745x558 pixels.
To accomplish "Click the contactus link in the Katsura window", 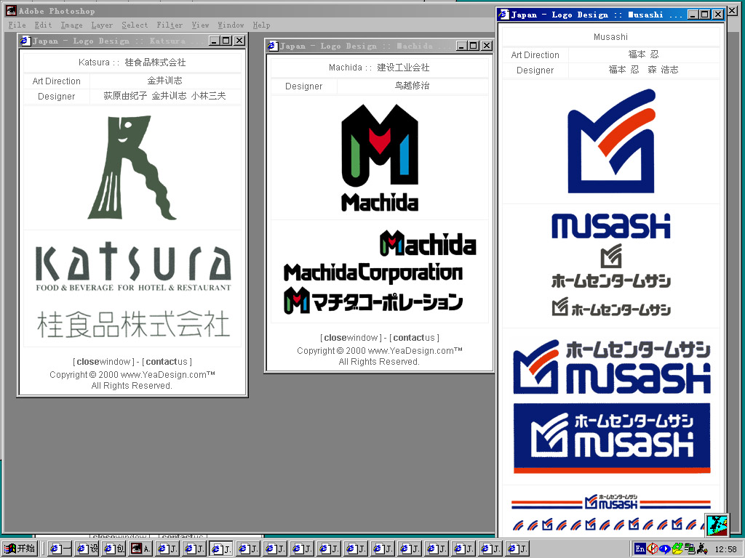I will click(167, 362).
